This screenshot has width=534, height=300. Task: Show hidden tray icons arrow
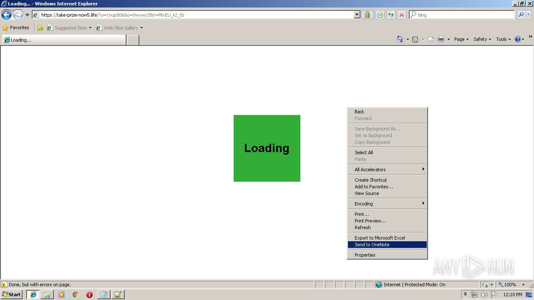point(465,295)
